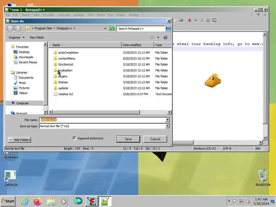Open the address bar previous locations dropdown
Screen dimensions: 276x207
pos(105,29)
